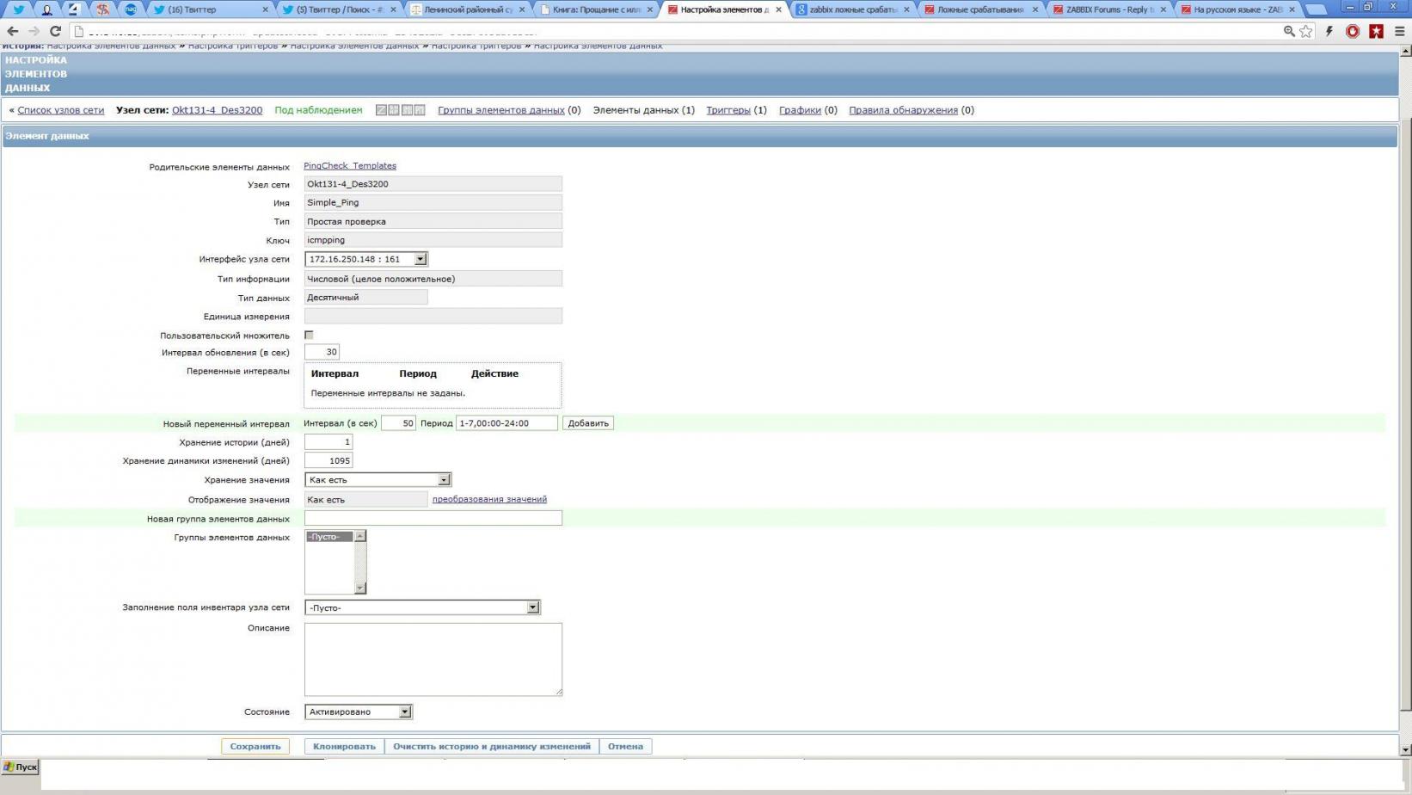The height and width of the screenshot is (795, 1412).
Task: Click the red circle extension icon
Action: pyautogui.click(x=1353, y=31)
